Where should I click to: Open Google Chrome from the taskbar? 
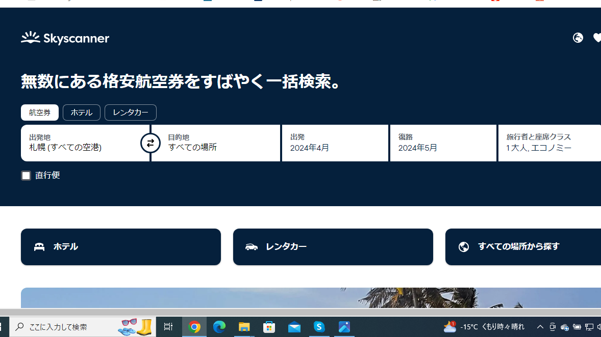[194, 327]
